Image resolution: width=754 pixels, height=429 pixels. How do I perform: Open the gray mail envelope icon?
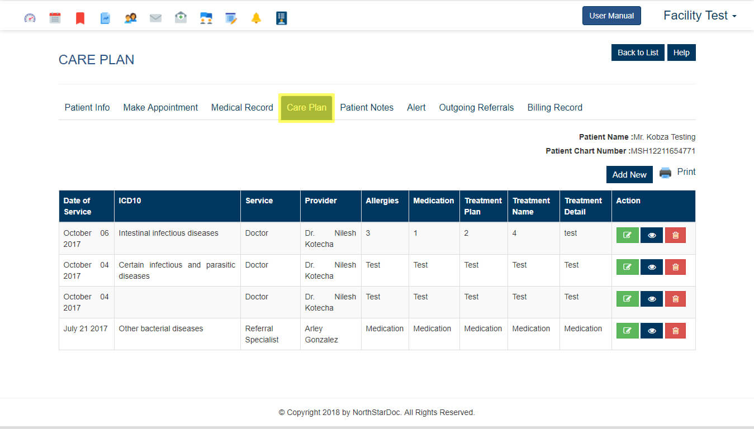155,18
